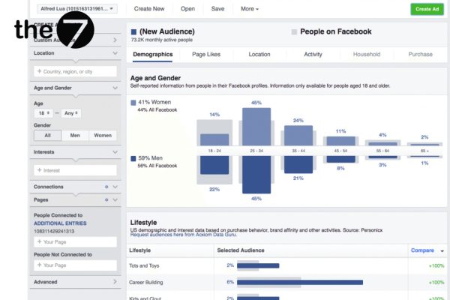Click Open in the top bar
Image resolution: width=450 pixels, height=300 pixels.
187,9
